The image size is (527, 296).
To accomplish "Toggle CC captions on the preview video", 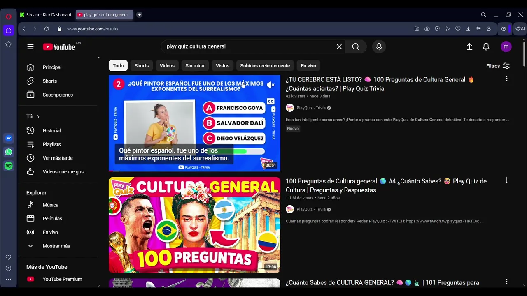I will coord(270,101).
